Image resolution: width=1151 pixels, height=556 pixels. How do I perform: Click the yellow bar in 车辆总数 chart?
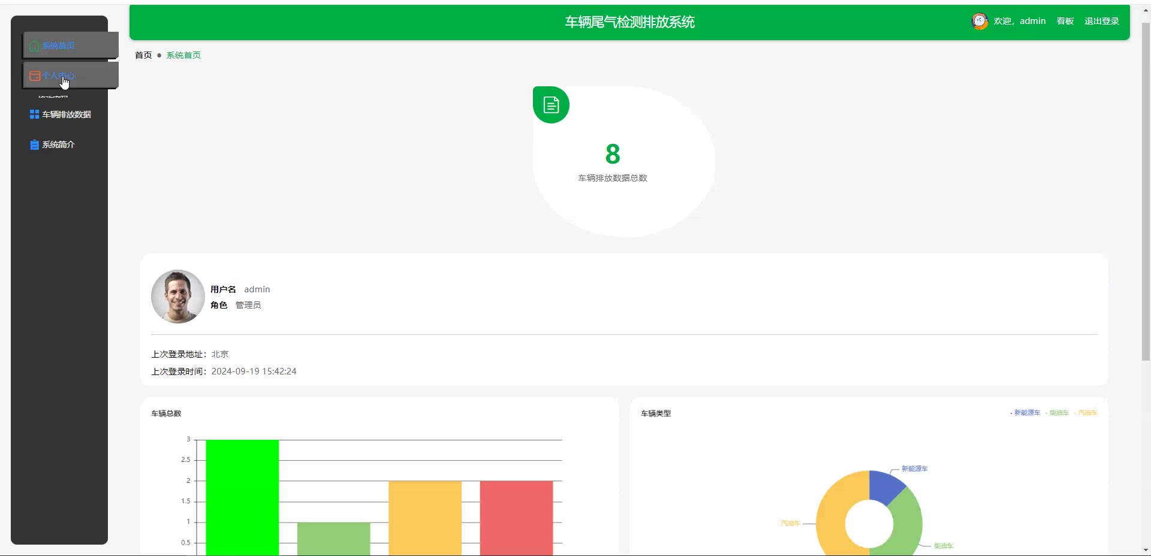(x=425, y=518)
